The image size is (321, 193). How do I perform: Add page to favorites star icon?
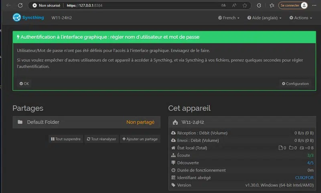tap(245, 6)
